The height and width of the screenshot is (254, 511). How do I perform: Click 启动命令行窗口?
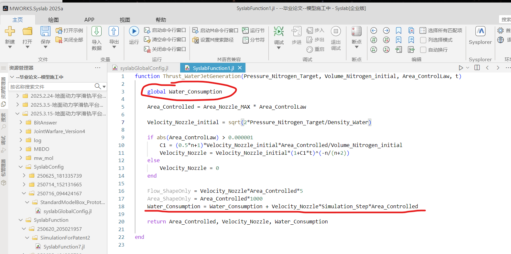tap(165, 30)
